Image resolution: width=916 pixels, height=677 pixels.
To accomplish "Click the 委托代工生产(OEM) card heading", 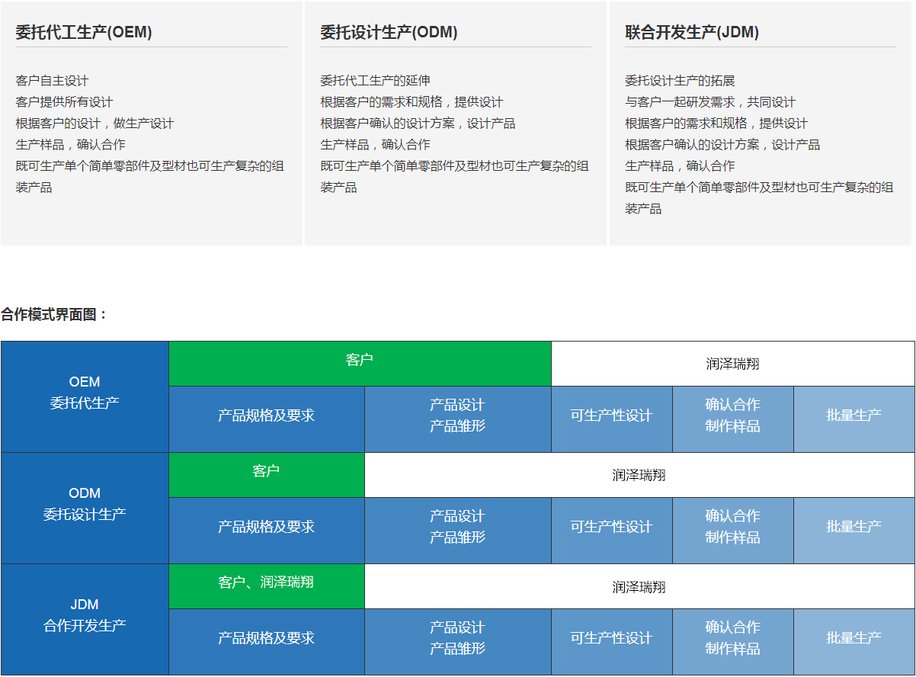I will tap(84, 33).
